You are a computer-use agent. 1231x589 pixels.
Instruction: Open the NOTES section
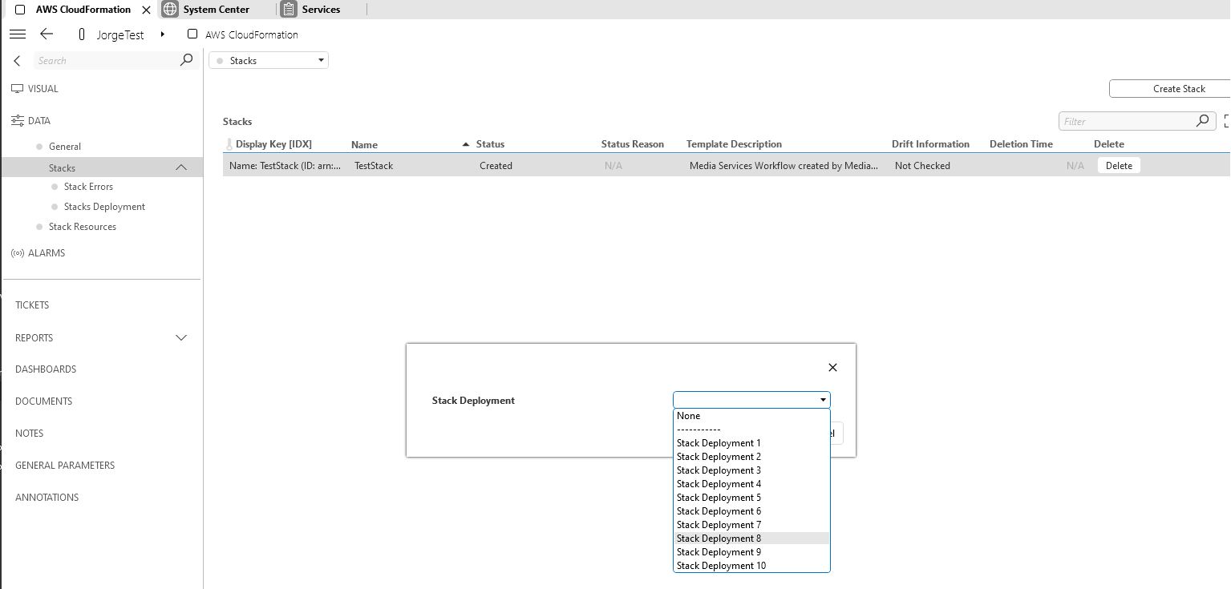[30, 434]
